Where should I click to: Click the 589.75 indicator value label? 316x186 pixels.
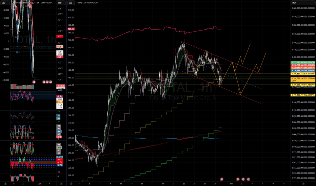[71, 29]
